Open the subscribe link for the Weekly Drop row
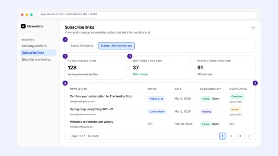278x156 pixels. (x=216, y=98)
